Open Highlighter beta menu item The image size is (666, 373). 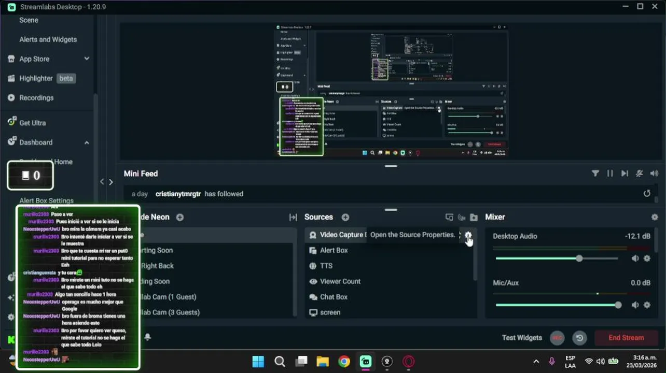click(x=47, y=78)
